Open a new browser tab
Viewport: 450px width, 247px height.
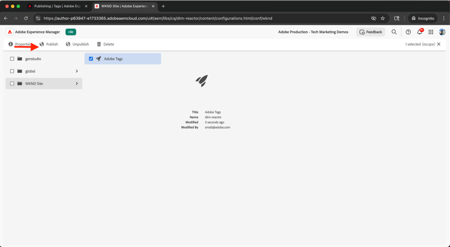tap(163, 6)
